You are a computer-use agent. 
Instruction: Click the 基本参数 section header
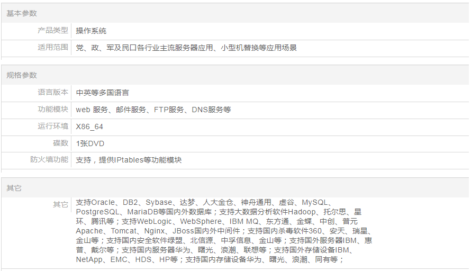click(22, 13)
